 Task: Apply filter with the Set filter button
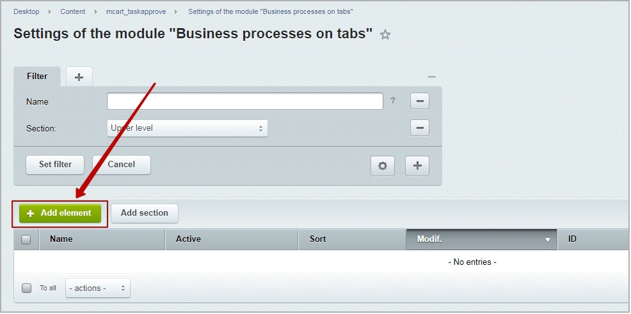(x=55, y=165)
